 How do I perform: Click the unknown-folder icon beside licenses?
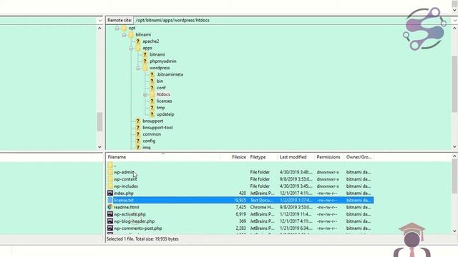(x=152, y=101)
